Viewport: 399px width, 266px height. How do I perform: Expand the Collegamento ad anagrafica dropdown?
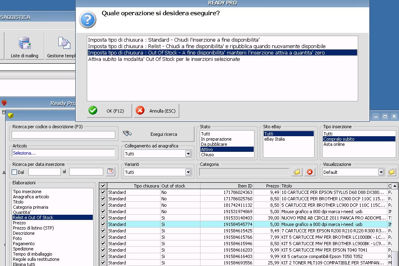188,154
